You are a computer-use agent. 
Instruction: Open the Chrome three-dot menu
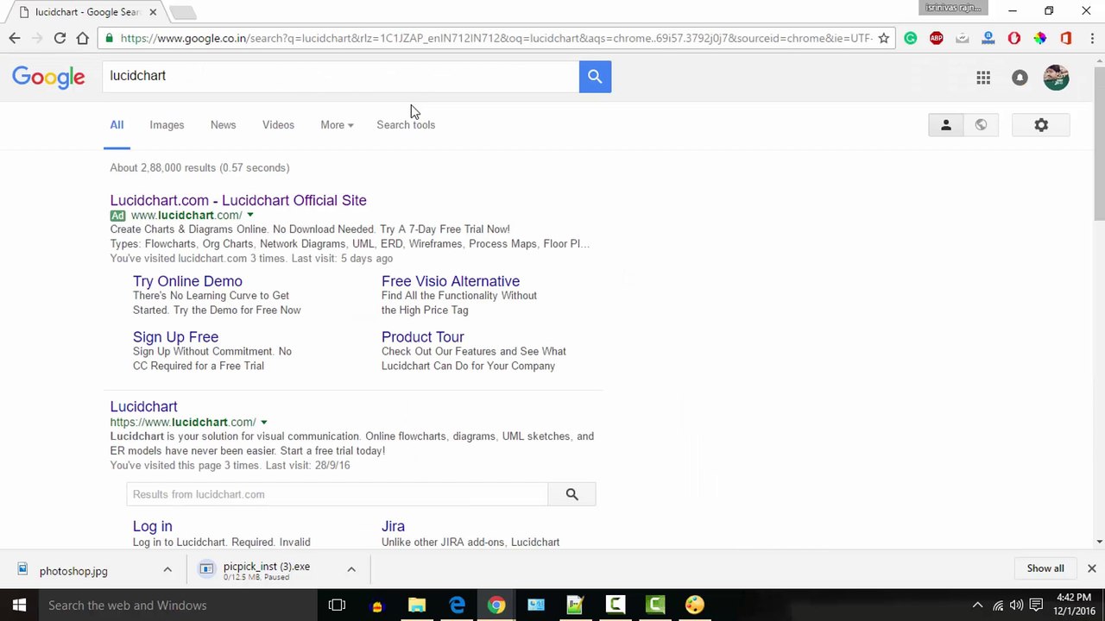click(1092, 38)
